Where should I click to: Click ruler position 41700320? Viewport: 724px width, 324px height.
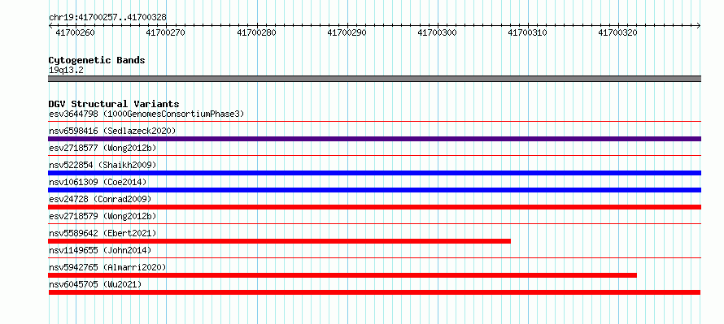click(617, 32)
